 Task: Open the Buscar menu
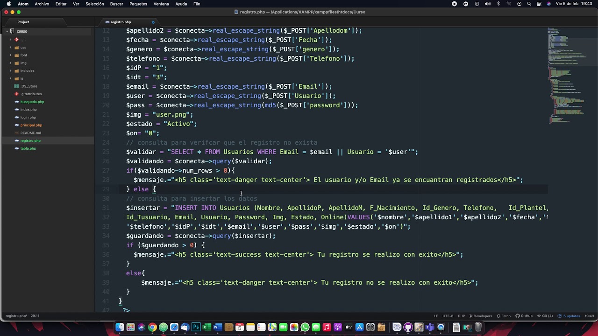point(116,4)
